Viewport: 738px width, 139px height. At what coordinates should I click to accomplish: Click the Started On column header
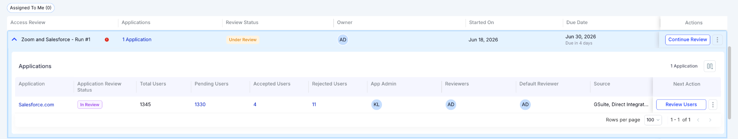tap(481, 22)
